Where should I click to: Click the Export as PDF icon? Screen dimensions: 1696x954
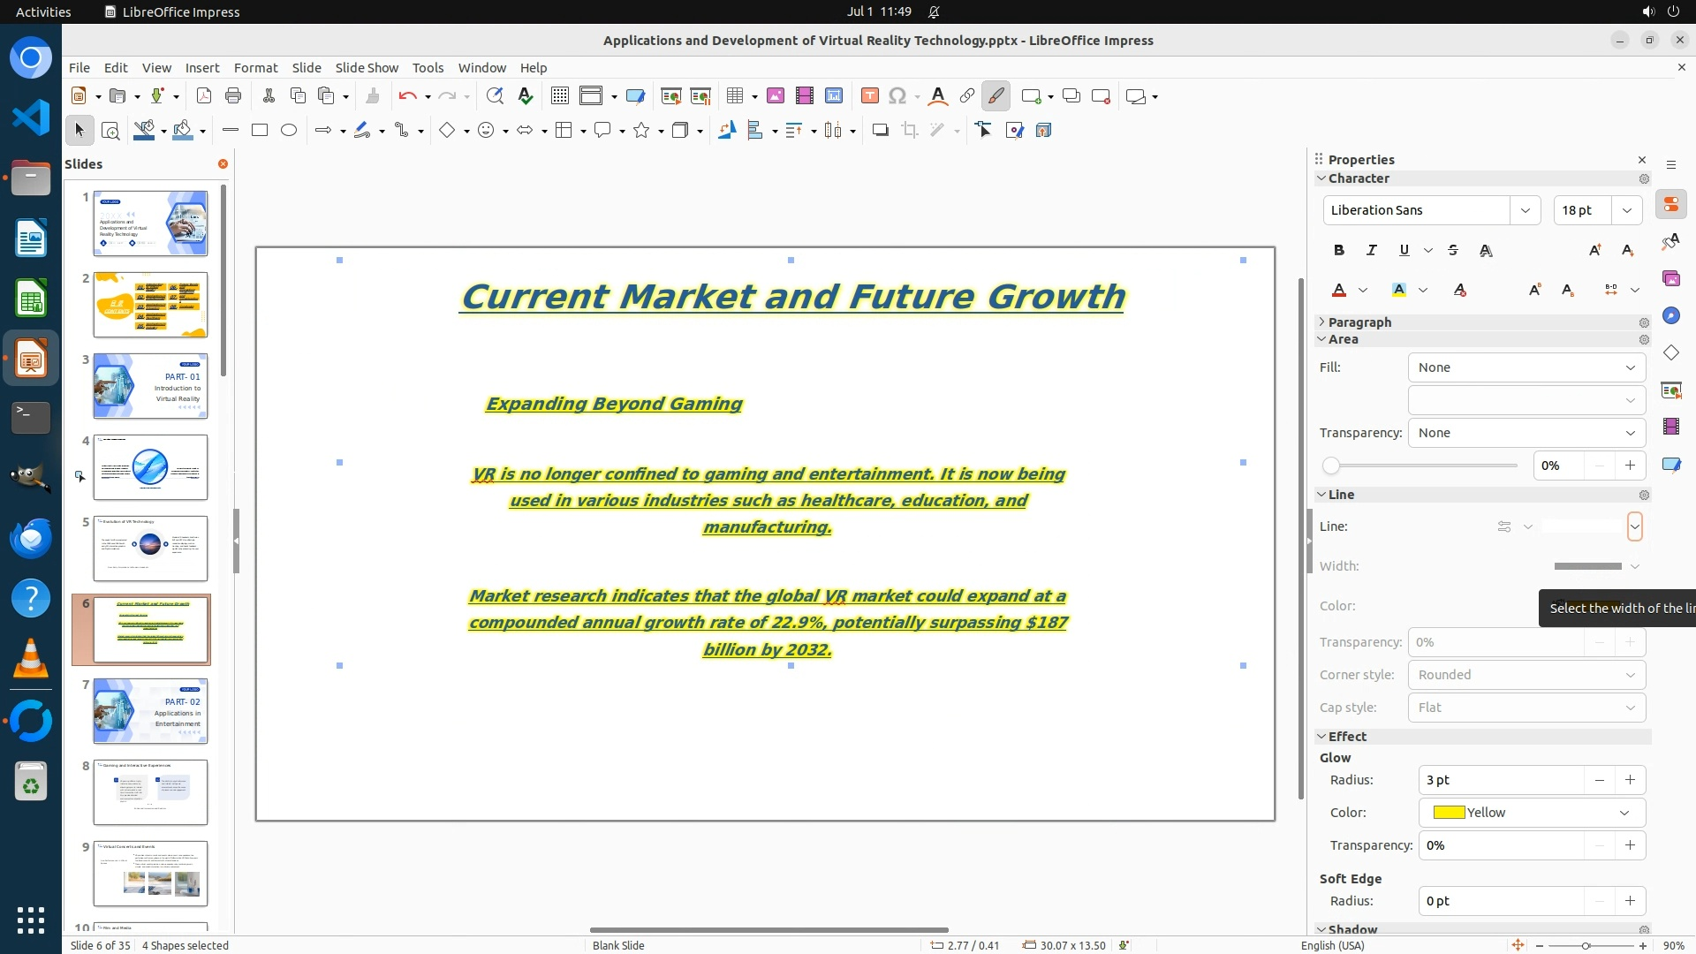click(204, 96)
